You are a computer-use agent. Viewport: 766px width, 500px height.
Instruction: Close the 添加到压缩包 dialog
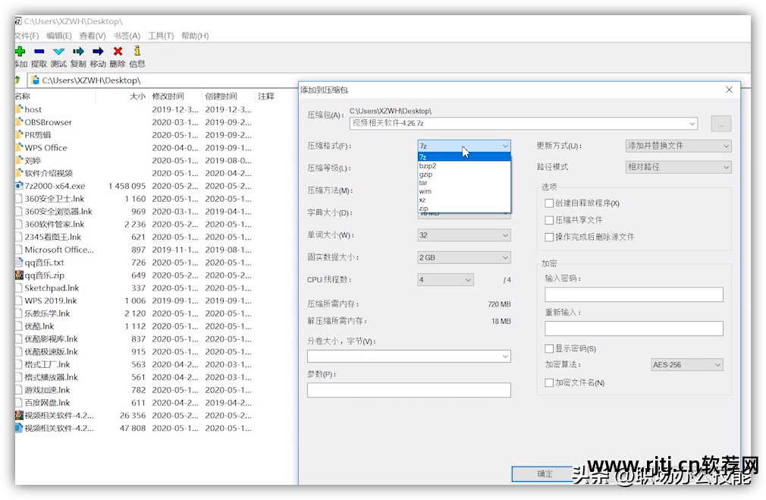(729, 90)
